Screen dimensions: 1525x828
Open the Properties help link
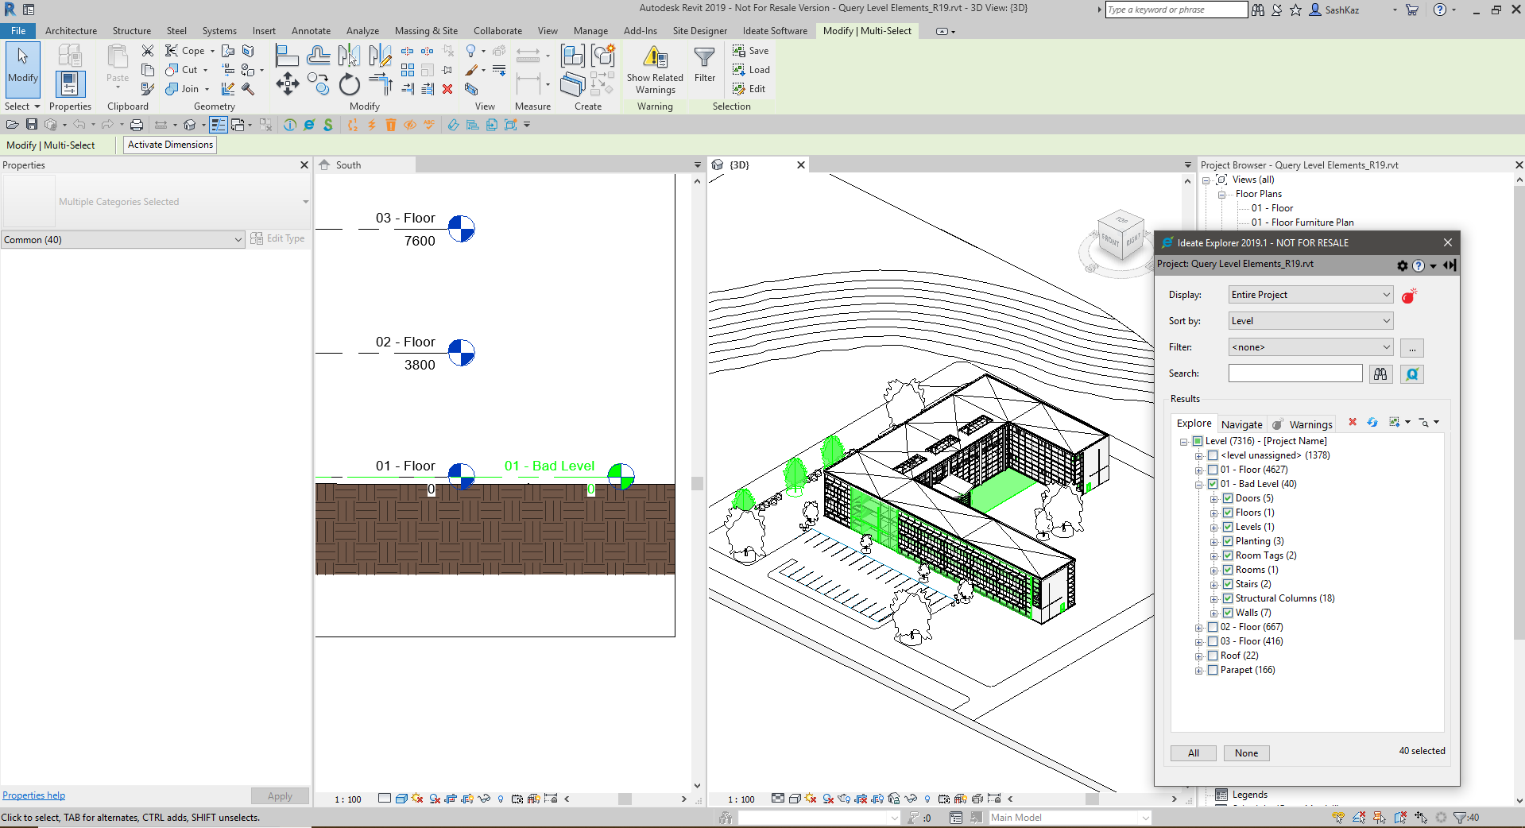[34, 795]
